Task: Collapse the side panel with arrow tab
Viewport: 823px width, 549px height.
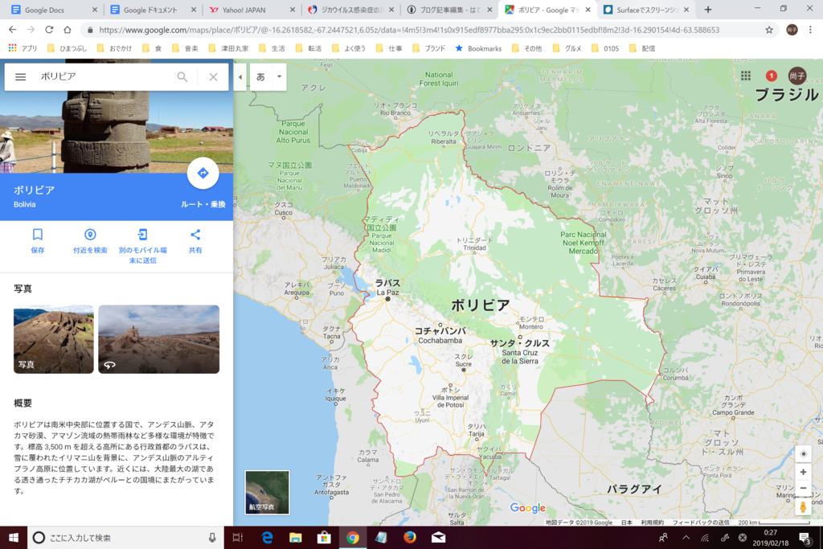Action: tap(240, 76)
